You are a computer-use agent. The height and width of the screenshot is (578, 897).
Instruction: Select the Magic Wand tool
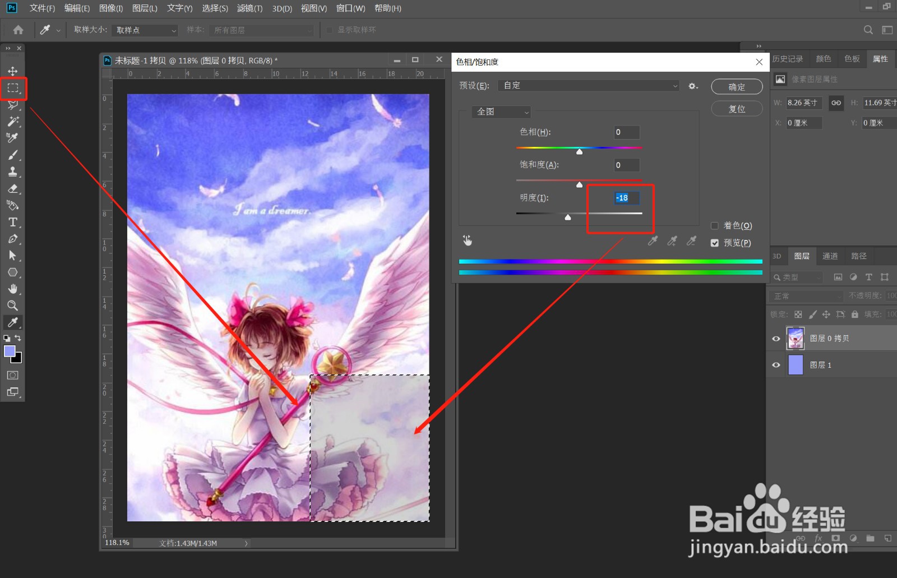(12, 121)
